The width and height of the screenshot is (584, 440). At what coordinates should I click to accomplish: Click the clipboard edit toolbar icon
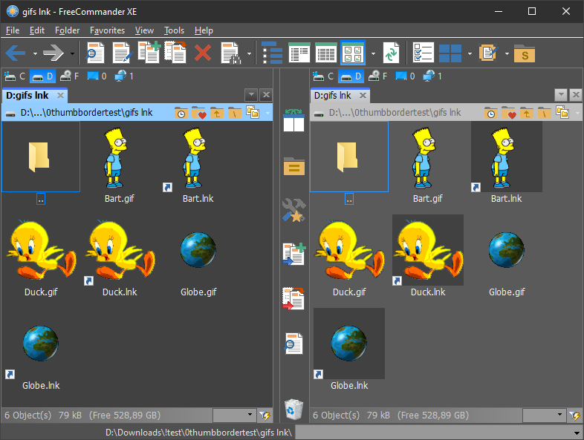488,53
